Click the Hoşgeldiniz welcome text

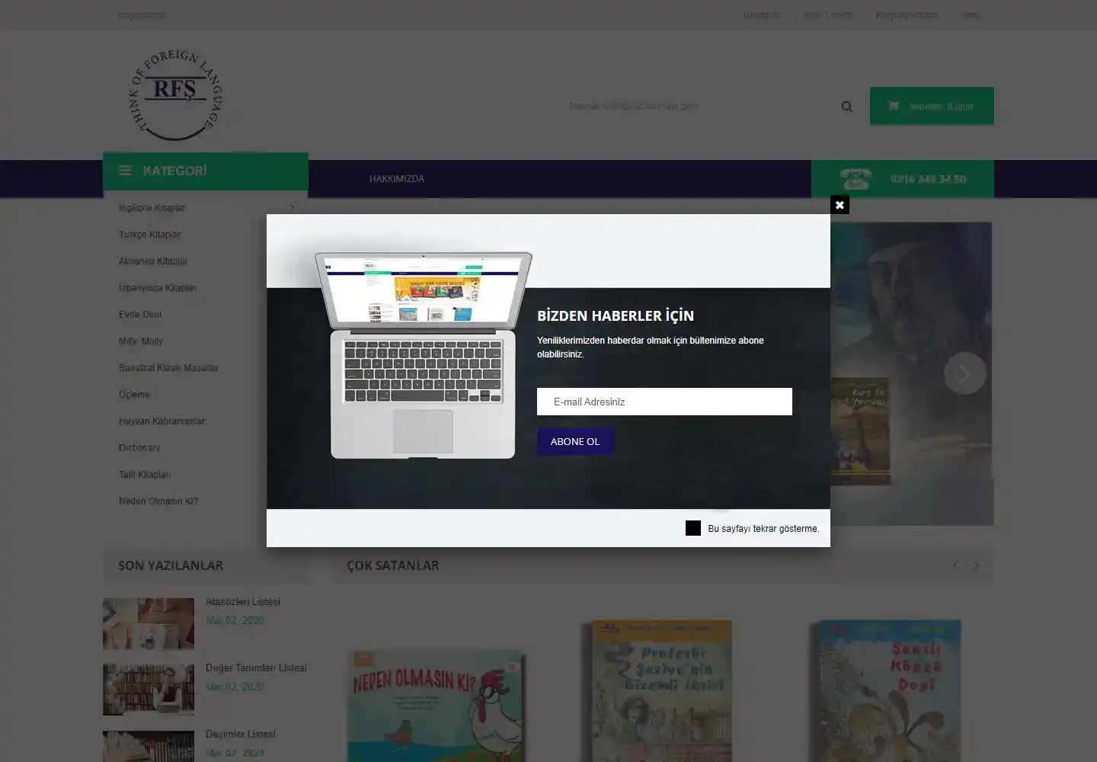pos(142,15)
